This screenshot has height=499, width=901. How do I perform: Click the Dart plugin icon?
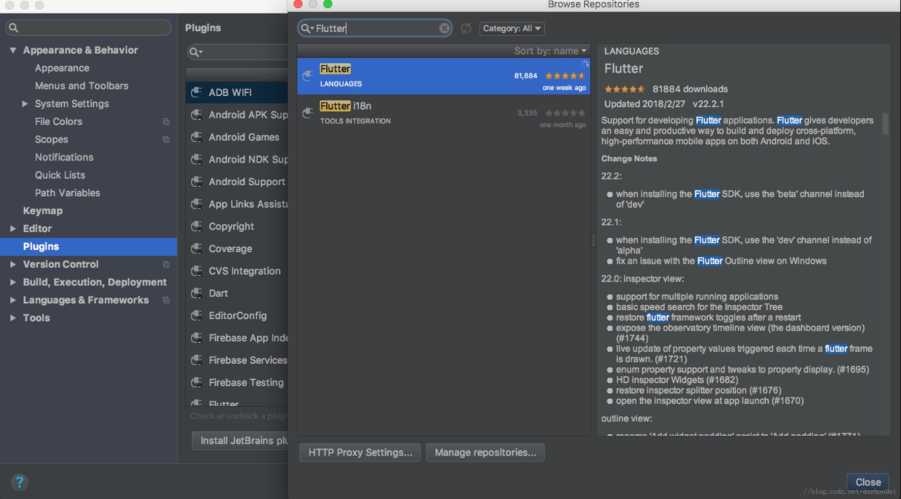click(196, 293)
